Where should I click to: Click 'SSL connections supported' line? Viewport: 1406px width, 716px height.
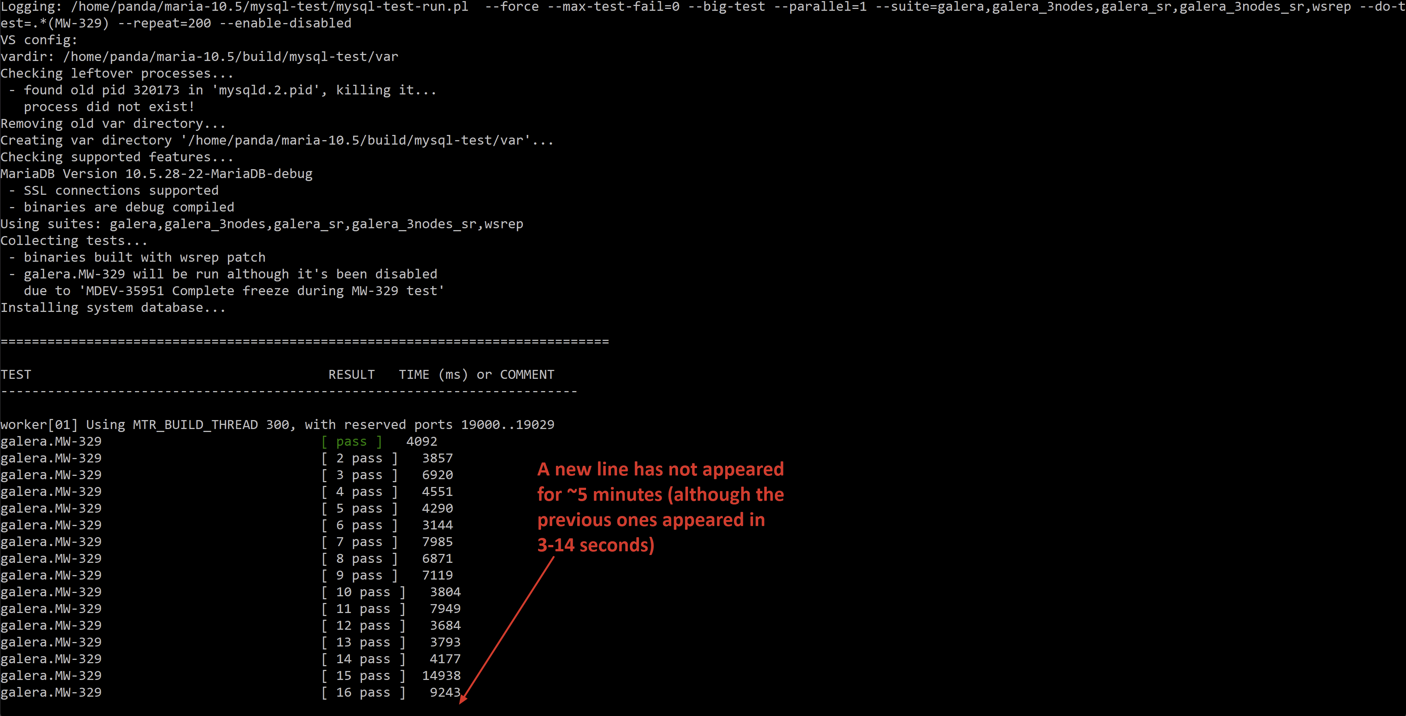[x=113, y=190]
